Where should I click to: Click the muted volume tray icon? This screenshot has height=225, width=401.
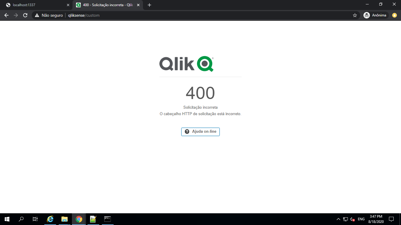[353, 219]
